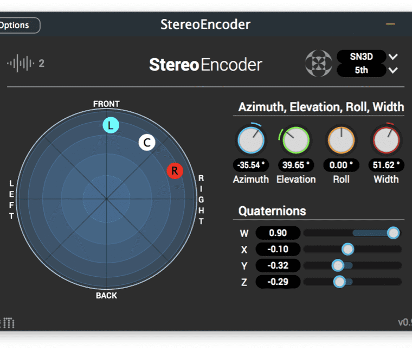Click the Quaternion Y value box -0.32
This screenshot has height=350, width=412.
coord(277,265)
